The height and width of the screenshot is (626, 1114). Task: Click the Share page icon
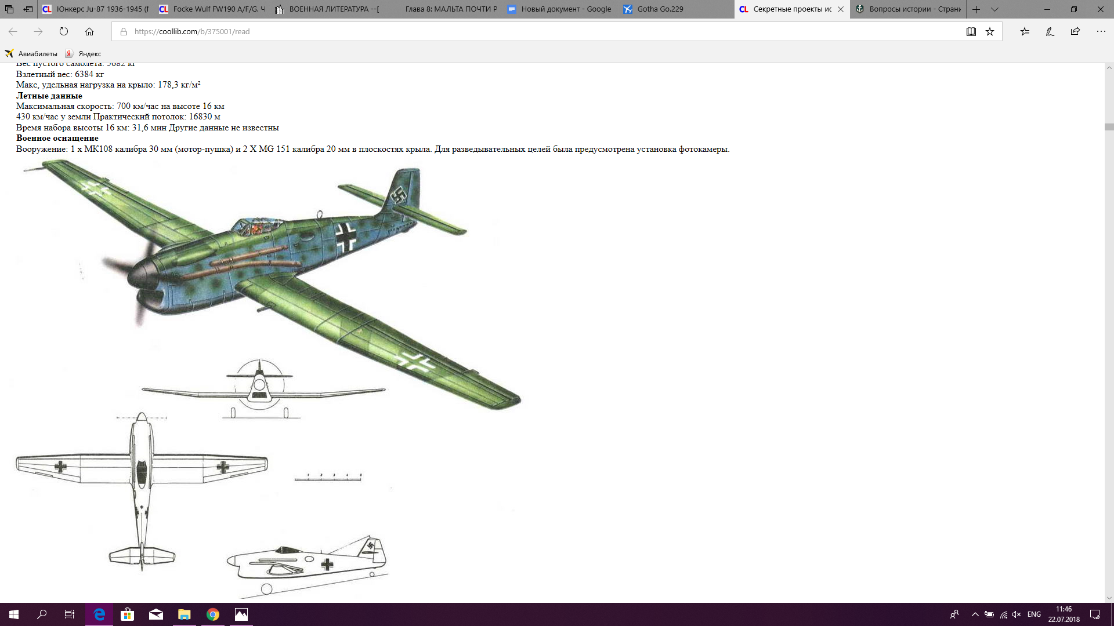coord(1075,32)
